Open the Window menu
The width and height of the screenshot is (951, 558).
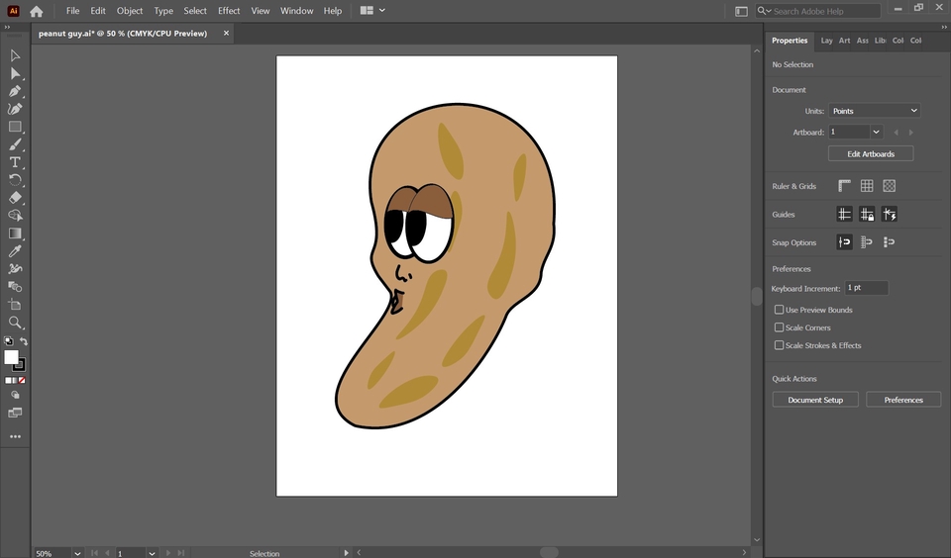[296, 11]
